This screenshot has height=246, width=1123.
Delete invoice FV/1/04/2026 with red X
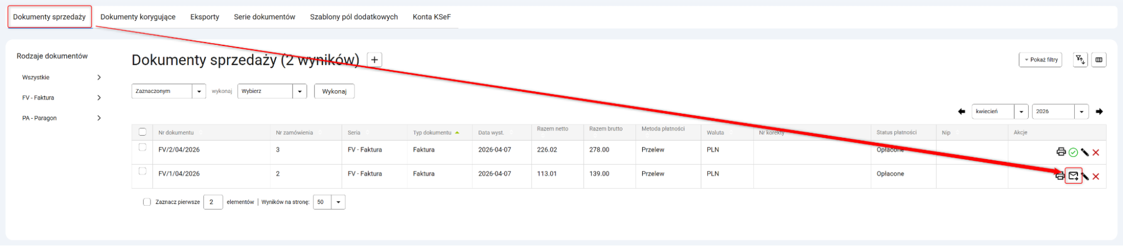[1096, 177]
